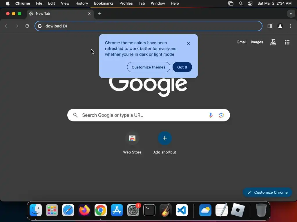Go back with the left arrow button
Viewport: 297px width, 222px height.
tap(6, 26)
